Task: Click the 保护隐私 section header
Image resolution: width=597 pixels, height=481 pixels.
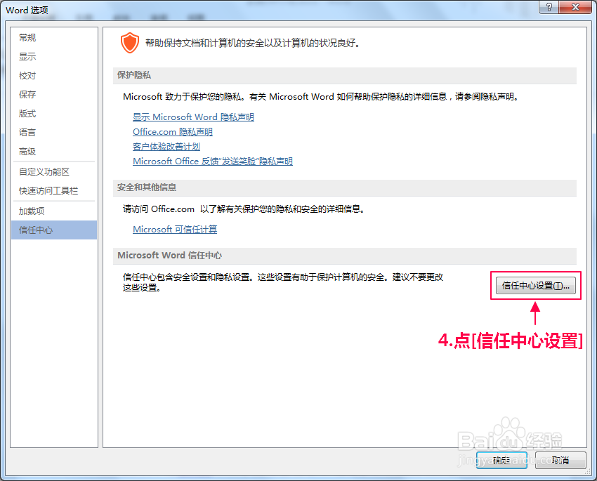Action: [x=345, y=75]
